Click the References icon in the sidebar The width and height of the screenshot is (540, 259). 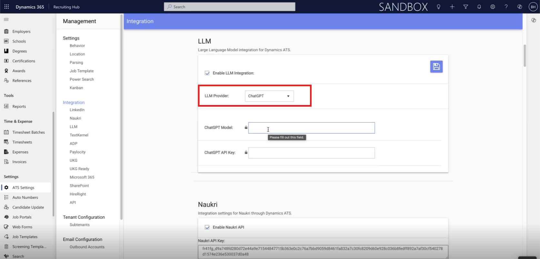tap(6, 81)
